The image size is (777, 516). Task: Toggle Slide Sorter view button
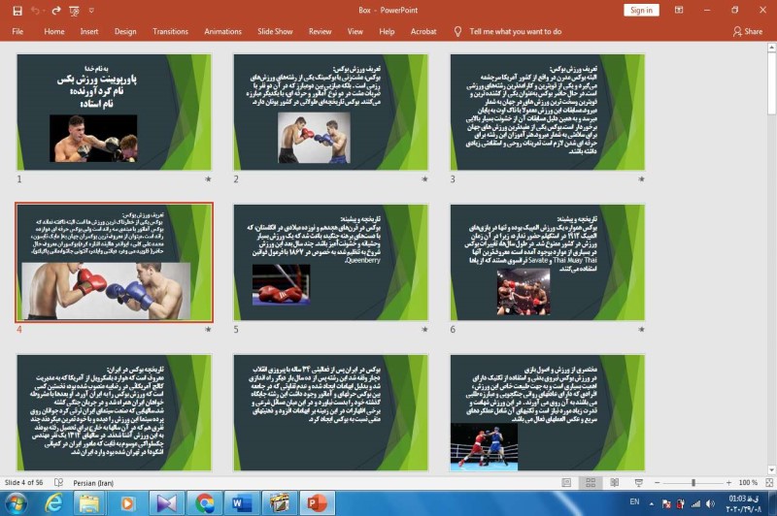[589, 482]
